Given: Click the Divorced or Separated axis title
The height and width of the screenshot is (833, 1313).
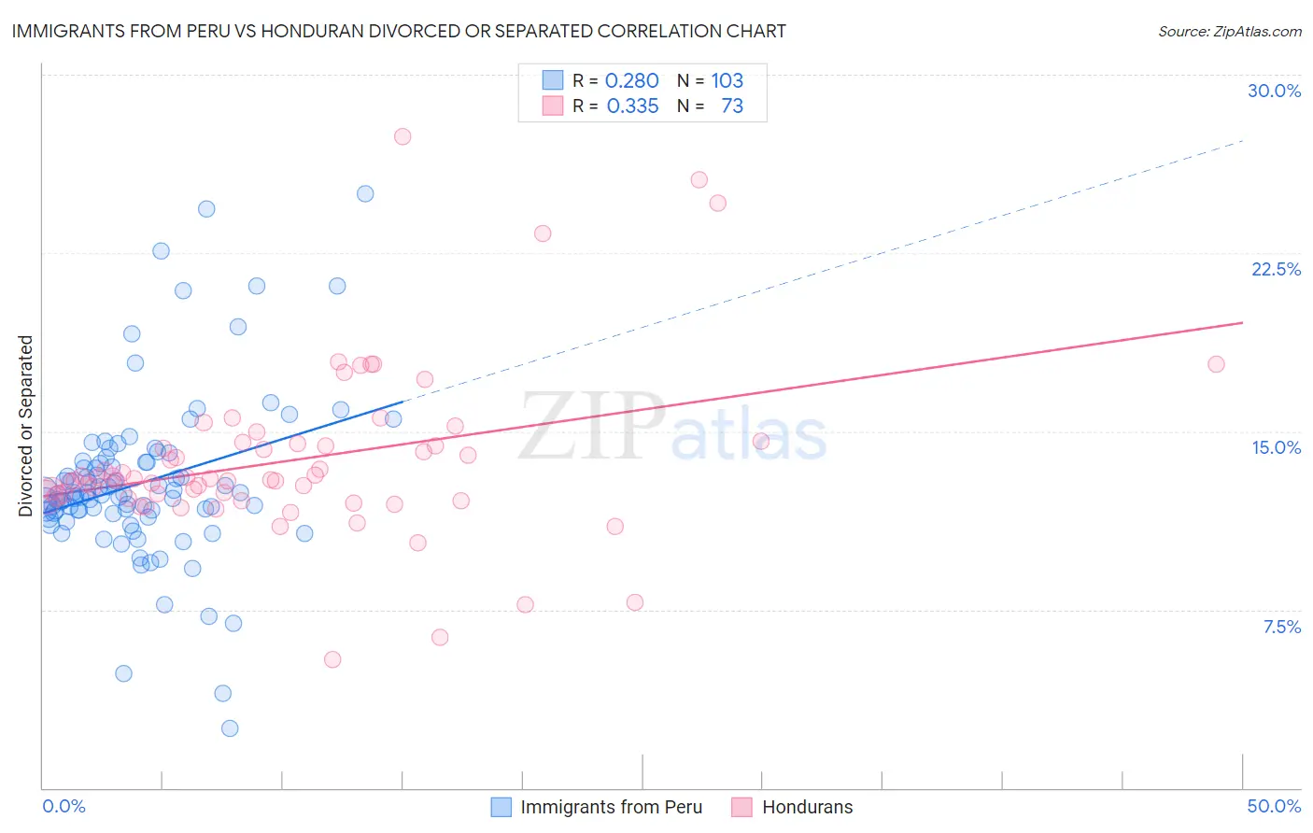Looking at the screenshot, I should pyautogui.click(x=25, y=426).
